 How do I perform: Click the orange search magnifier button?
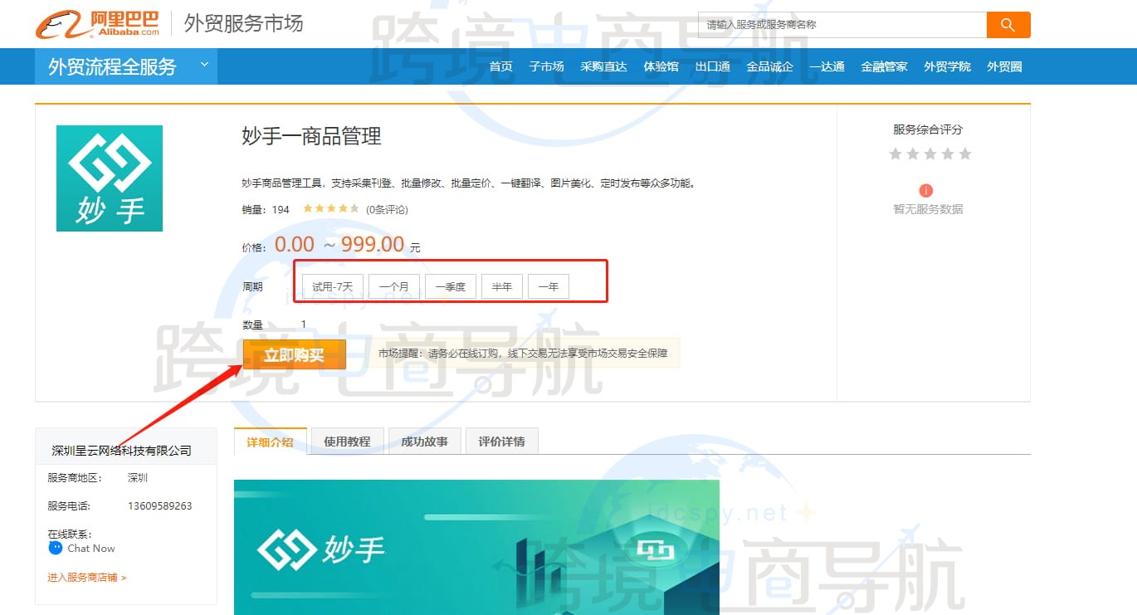coord(1008,25)
